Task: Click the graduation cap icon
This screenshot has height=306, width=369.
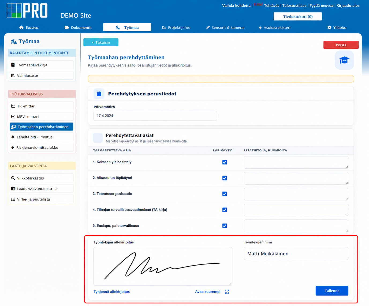Action: click(344, 60)
